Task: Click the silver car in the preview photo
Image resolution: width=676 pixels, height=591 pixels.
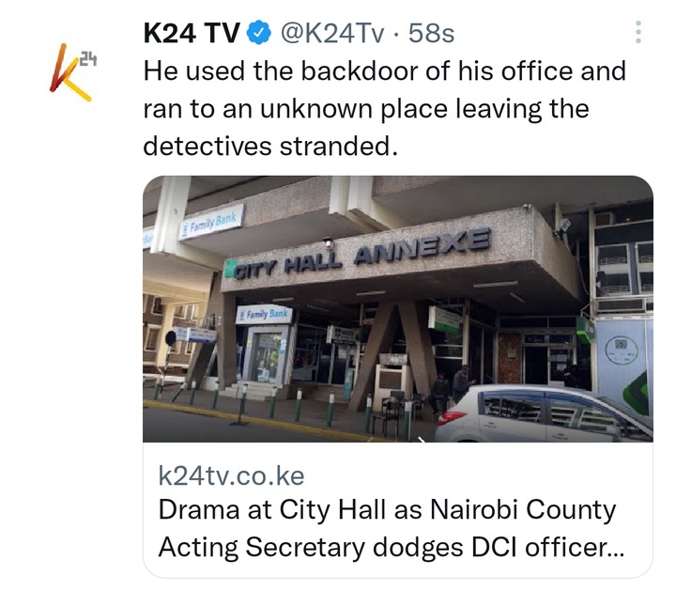Action: (x=544, y=414)
